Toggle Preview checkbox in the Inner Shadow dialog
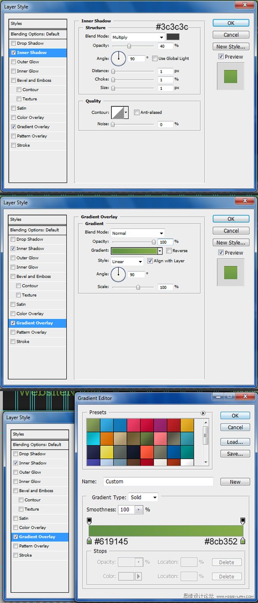The height and width of the screenshot is (603, 258). tap(221, 56)
